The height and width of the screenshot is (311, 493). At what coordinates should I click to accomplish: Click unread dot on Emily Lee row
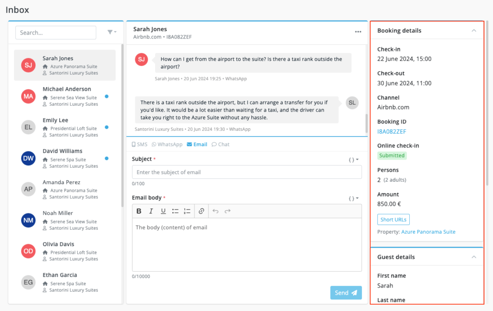click(106, 127)
